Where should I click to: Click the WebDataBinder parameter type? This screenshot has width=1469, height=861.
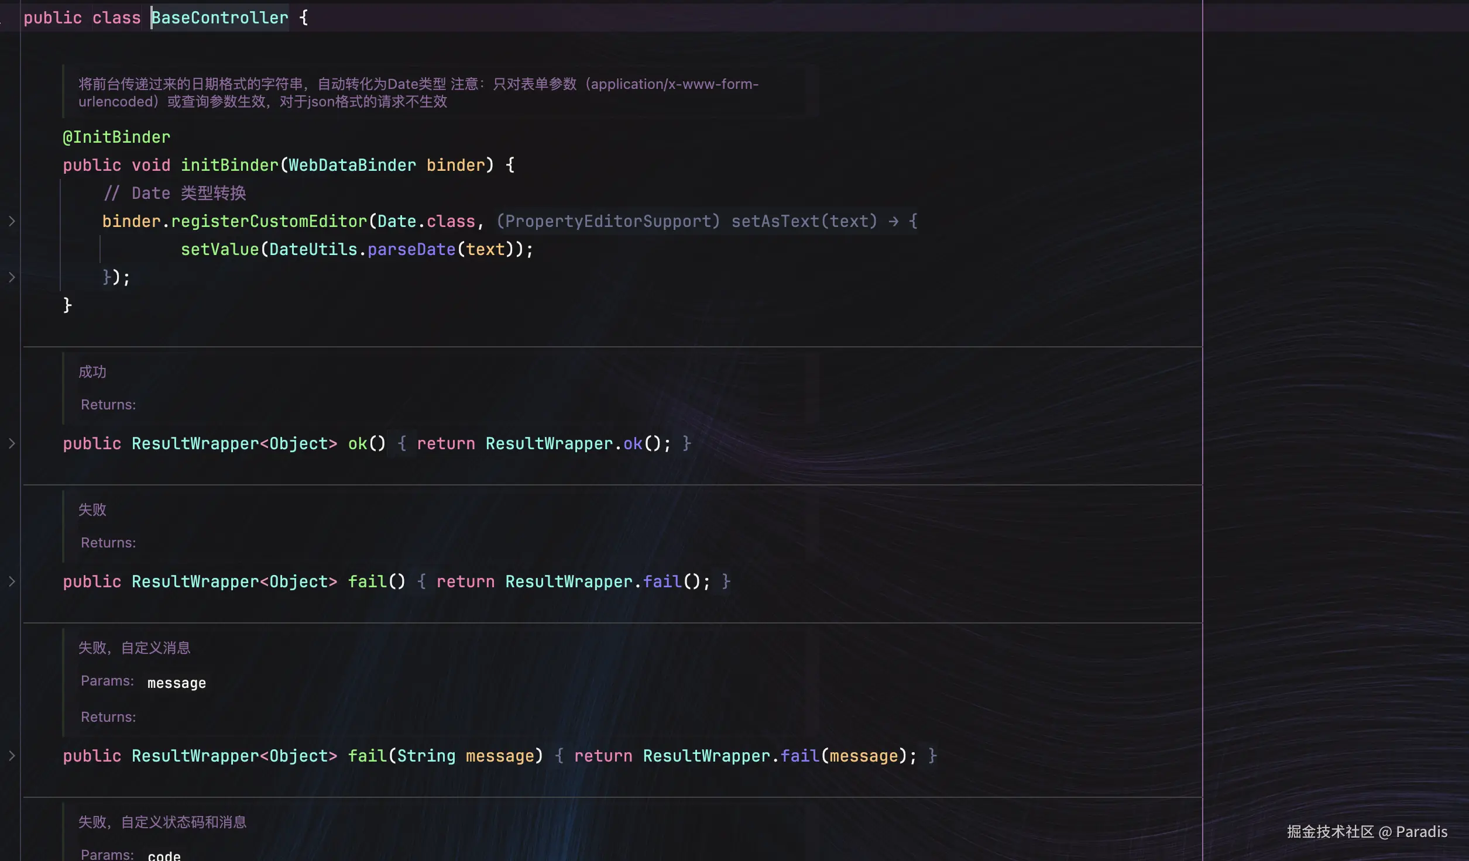[352, 165]
